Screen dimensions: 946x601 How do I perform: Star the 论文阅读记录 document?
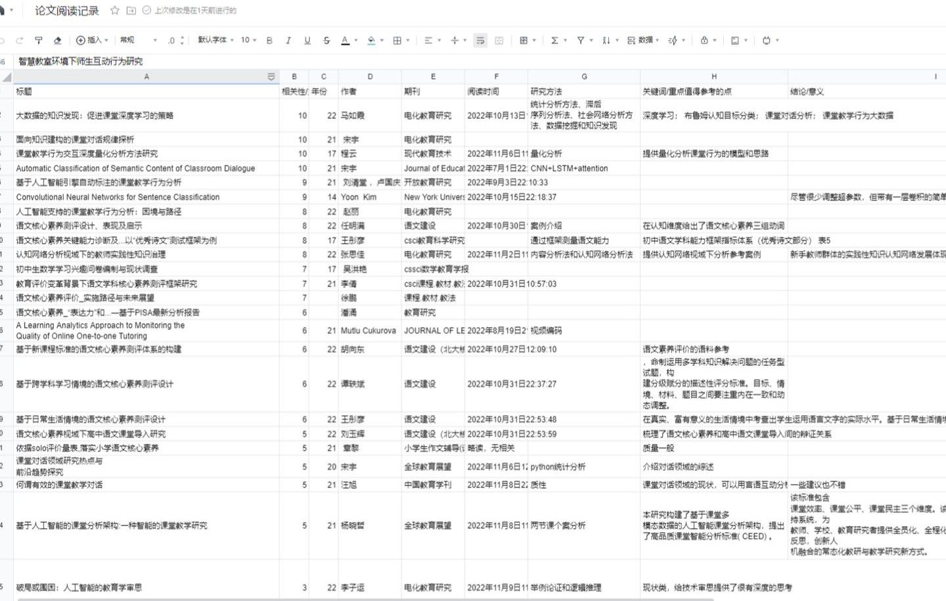115,11
